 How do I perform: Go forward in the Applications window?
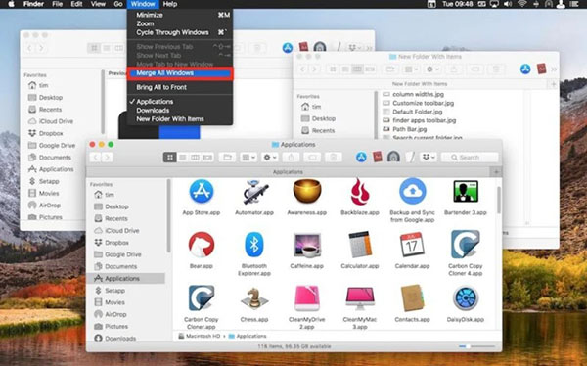[x=107, y=158]
